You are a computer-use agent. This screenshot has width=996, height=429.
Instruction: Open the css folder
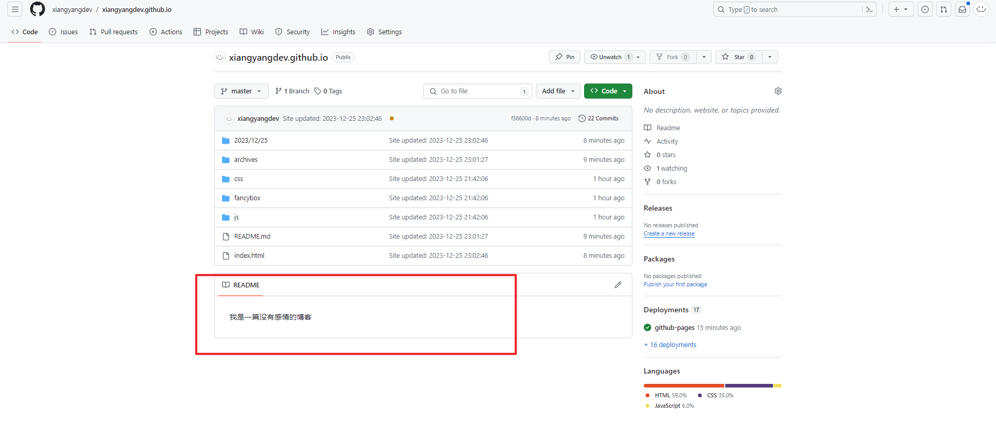238,179
